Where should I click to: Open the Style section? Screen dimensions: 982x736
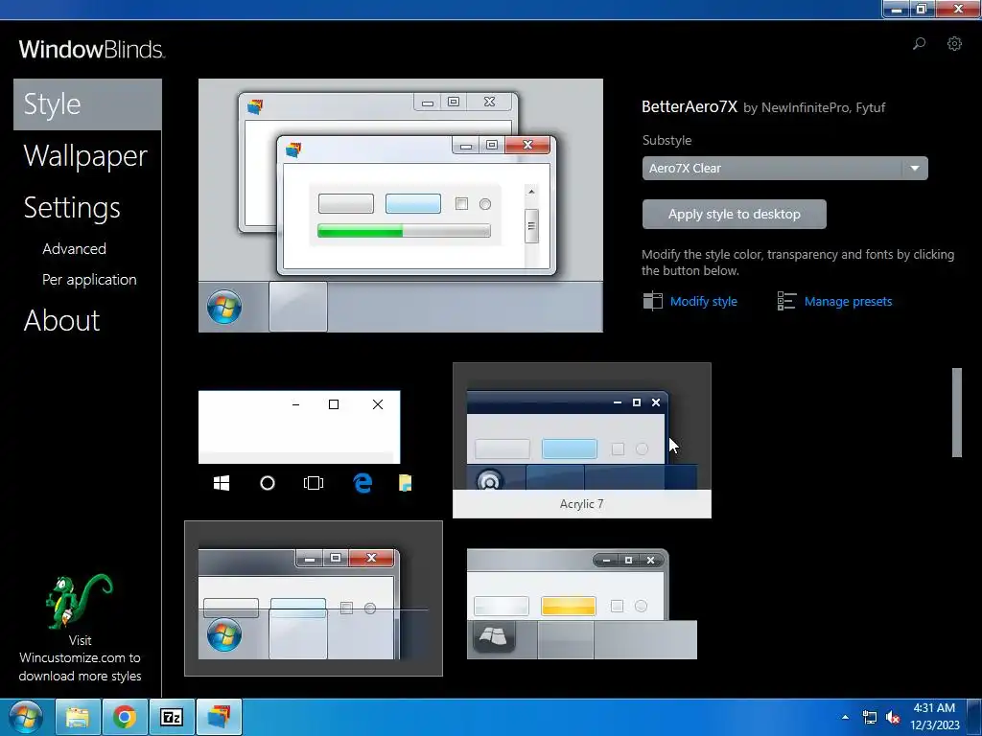tap(87, 104)
